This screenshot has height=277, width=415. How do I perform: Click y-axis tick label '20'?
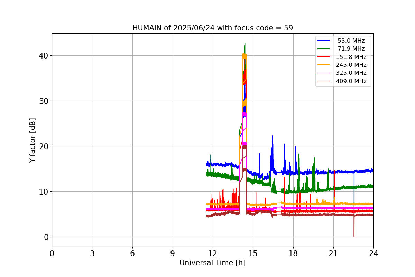pos(44,146)
